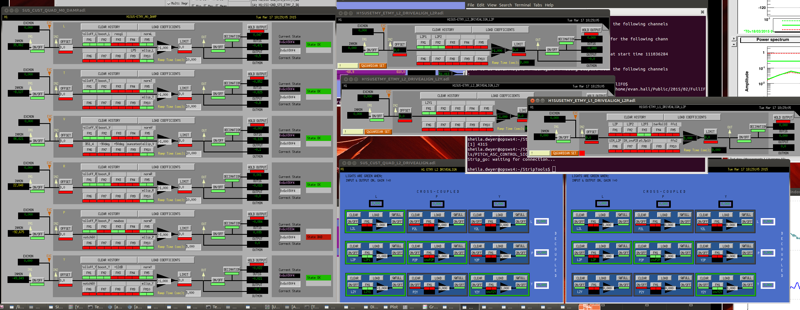800x310 pixels.
Task: Toggle FM1 in L2_DRIVEALIGN_L2Y window
Action: [x=429, y=109]
